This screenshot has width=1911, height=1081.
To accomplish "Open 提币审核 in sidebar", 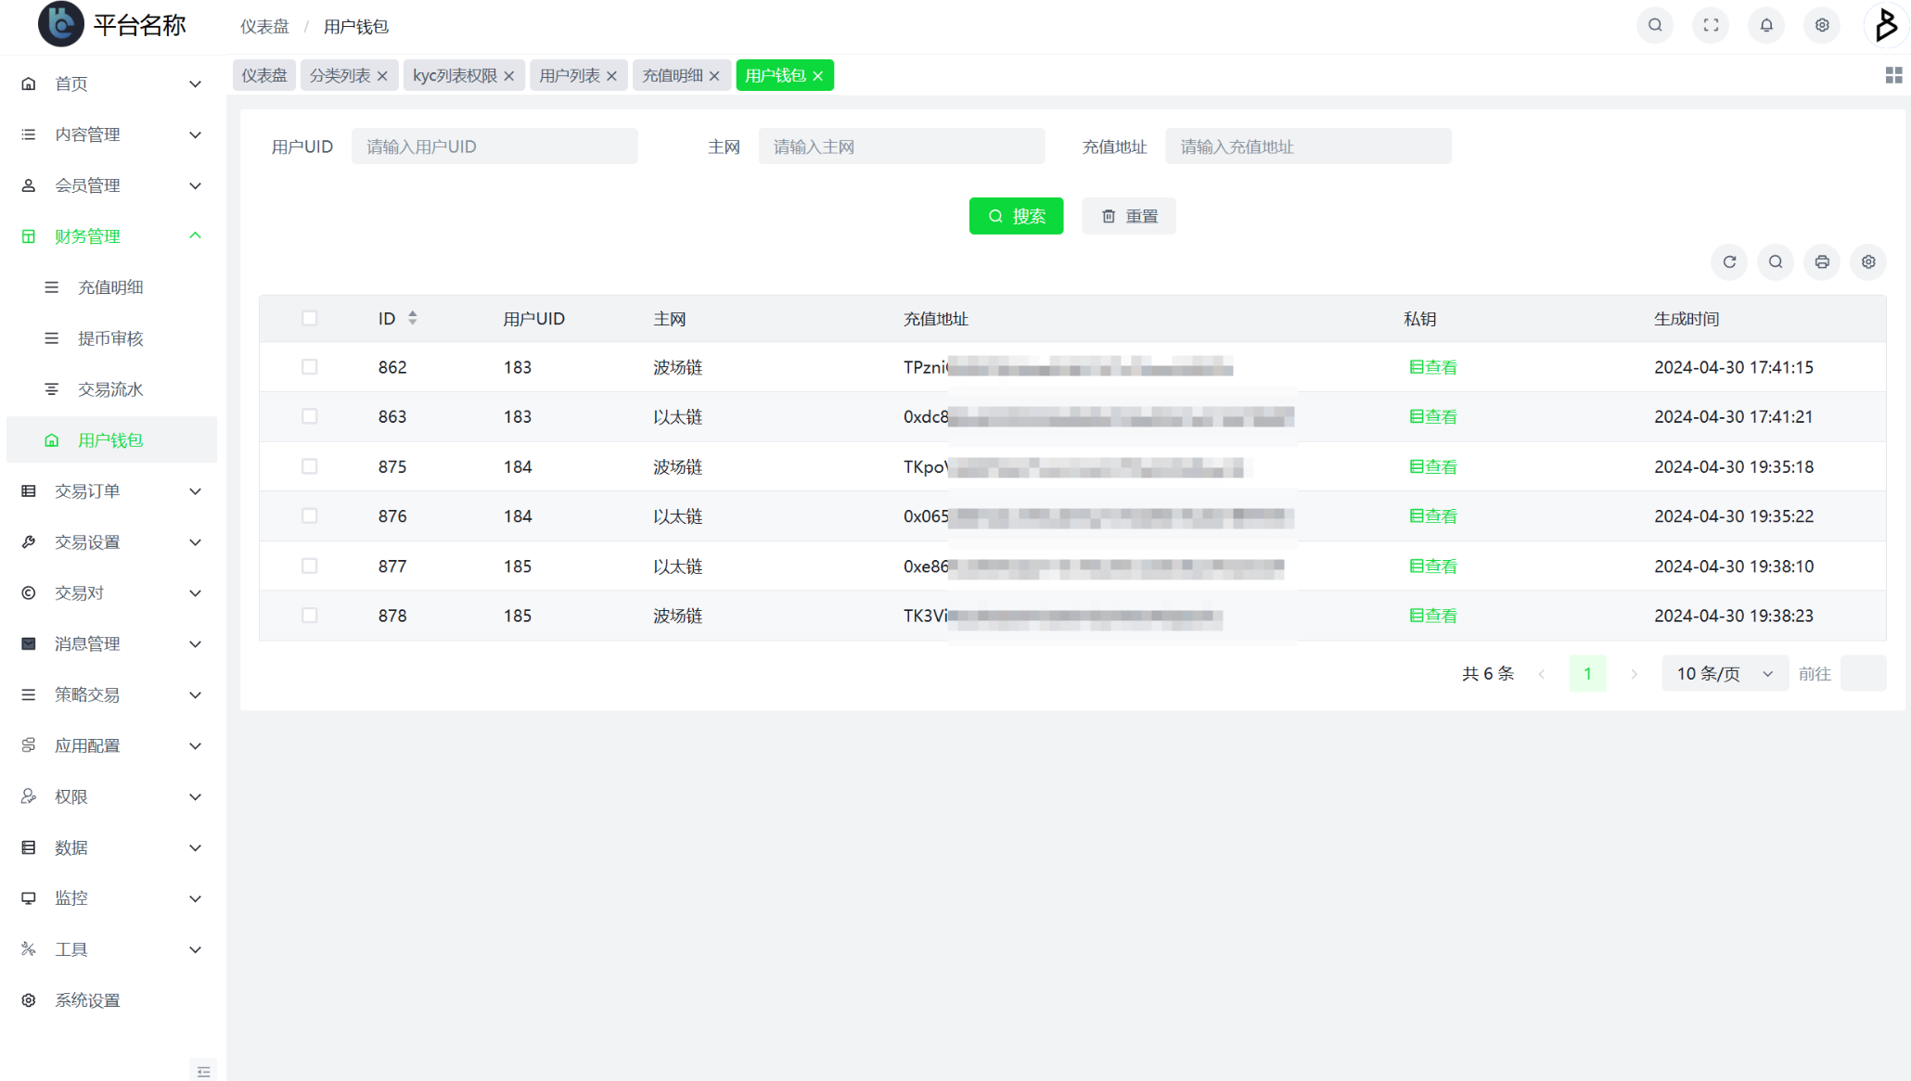I will click(111, 338).
